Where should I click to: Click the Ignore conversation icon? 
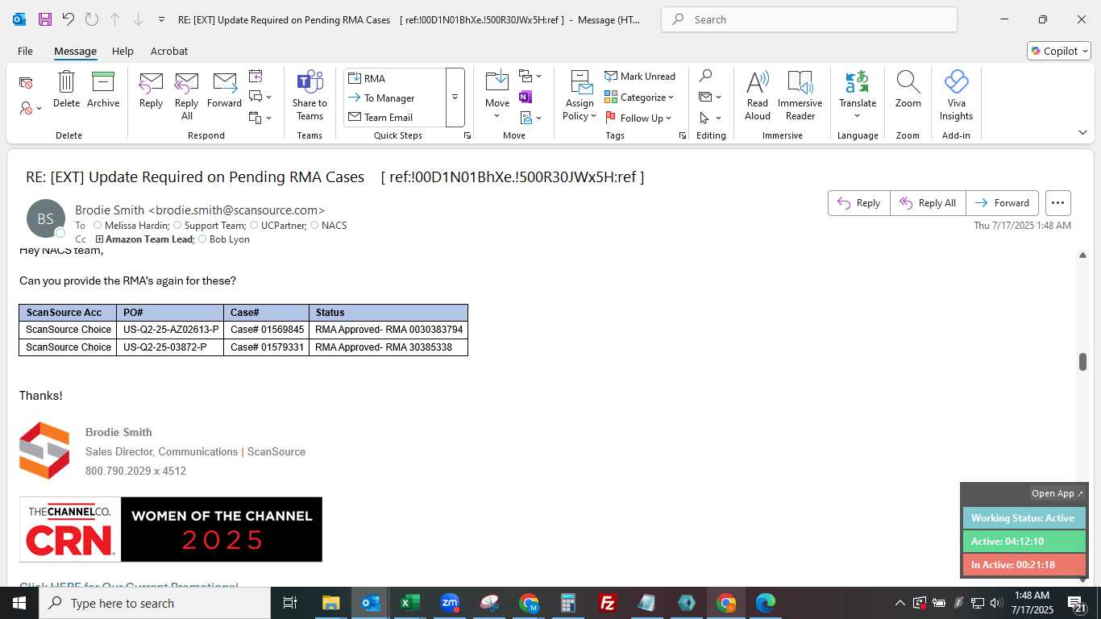tap(26, 82)
